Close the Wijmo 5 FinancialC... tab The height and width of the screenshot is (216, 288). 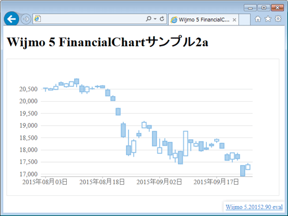234,20
